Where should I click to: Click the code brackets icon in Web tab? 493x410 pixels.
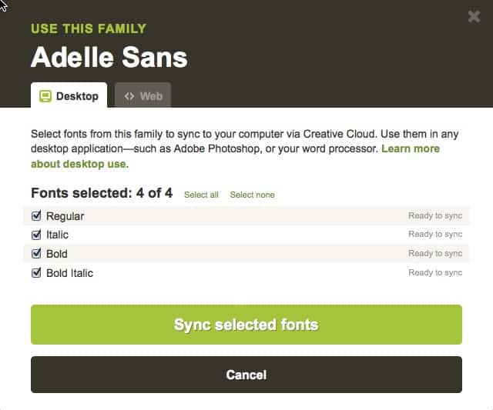pyautogui.click(x=129, y=96)
